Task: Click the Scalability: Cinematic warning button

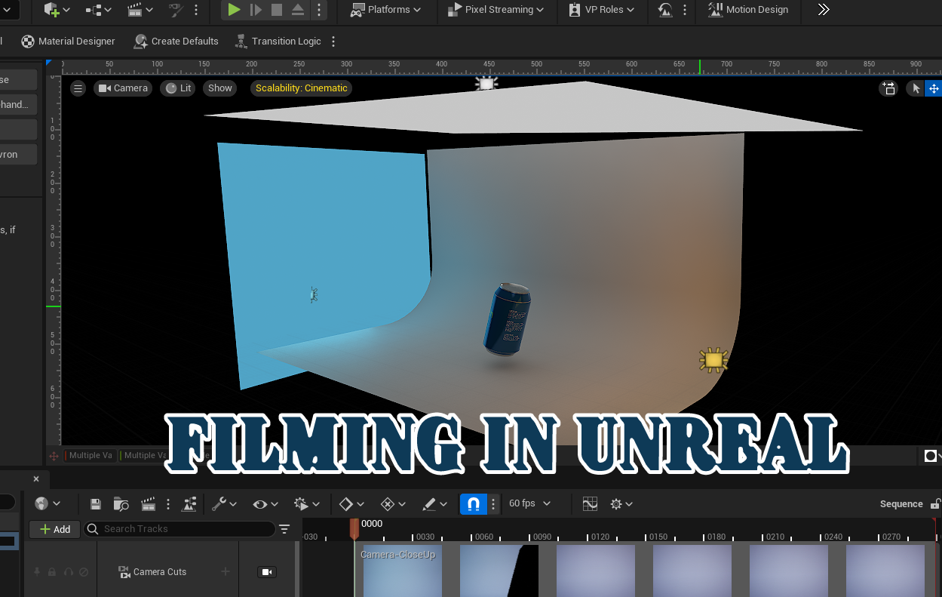Action: [302, 88]
